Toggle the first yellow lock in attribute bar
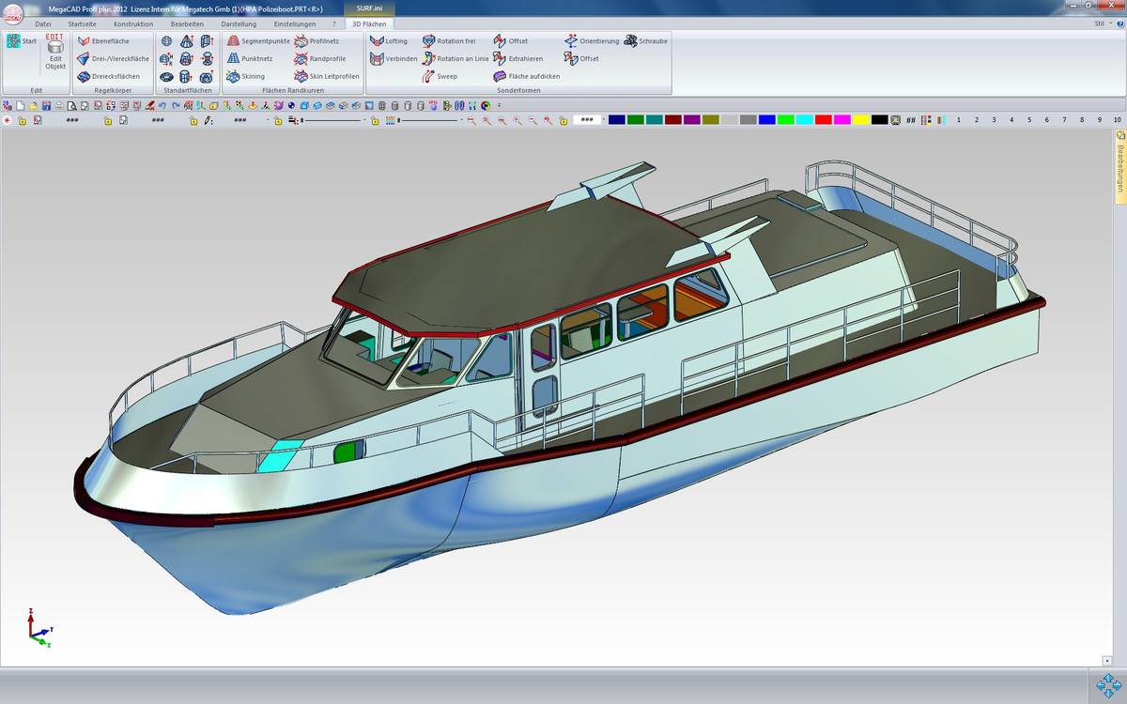1127x704 pixels. click(x=22, y=121)
